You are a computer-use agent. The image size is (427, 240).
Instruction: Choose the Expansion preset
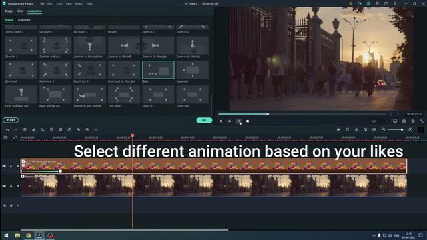[x=193, y=72]
